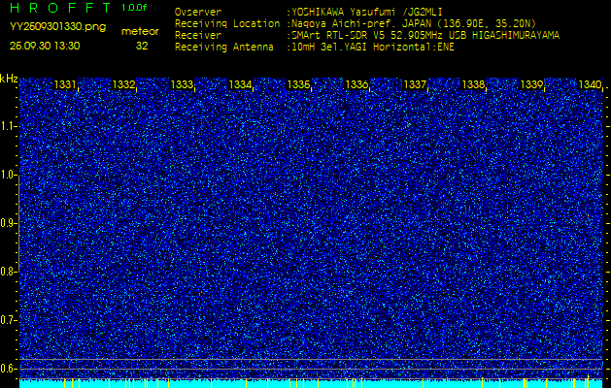
Task: Click time marker 1332
Action: click(x=123, y=84)
